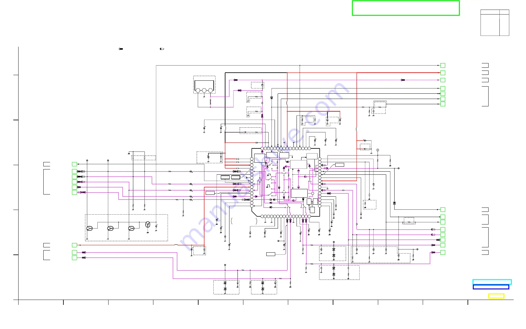Image resolution: width=526 pixels, height=329 pixels.
Task: Click the dashed box with three circular terminals
Action: point(204,85)
